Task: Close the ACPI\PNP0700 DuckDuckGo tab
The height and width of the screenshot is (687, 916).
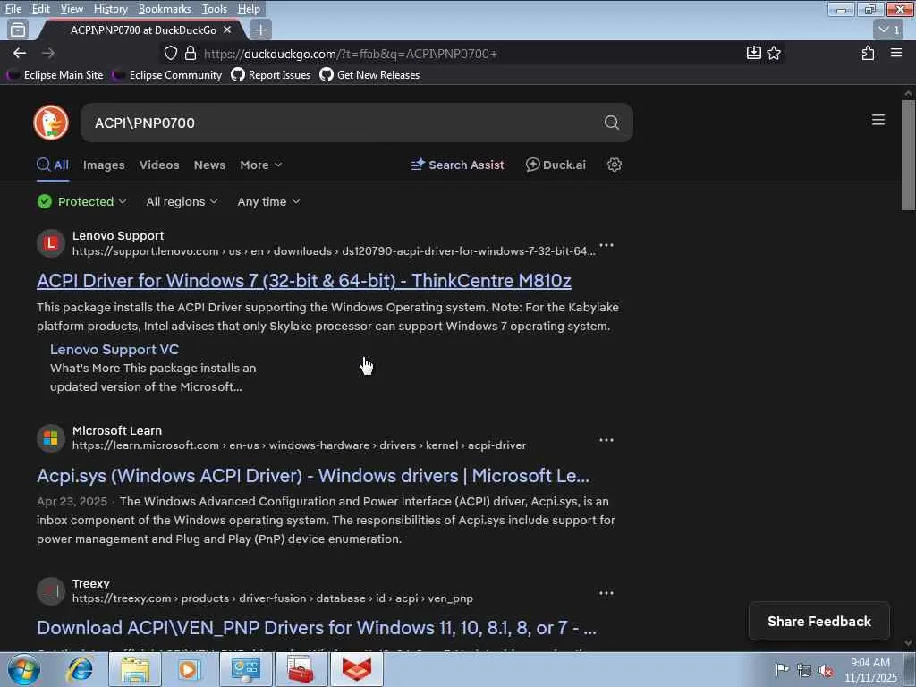Action: [x=227, y=30]
